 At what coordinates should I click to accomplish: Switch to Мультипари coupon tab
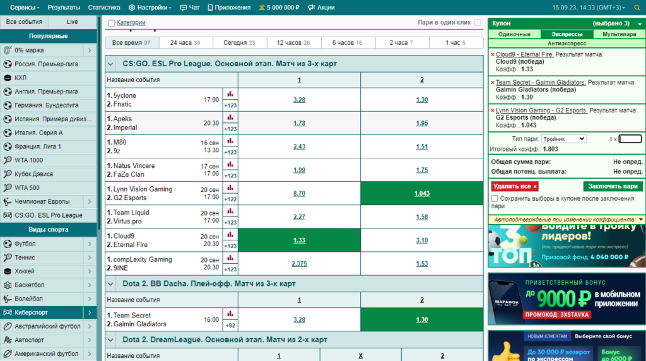point(620,34)
